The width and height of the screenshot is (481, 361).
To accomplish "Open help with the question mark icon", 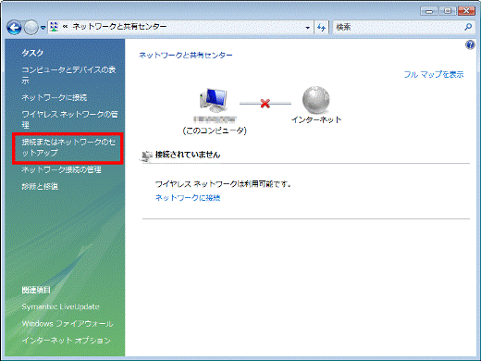I will (470, 45).
